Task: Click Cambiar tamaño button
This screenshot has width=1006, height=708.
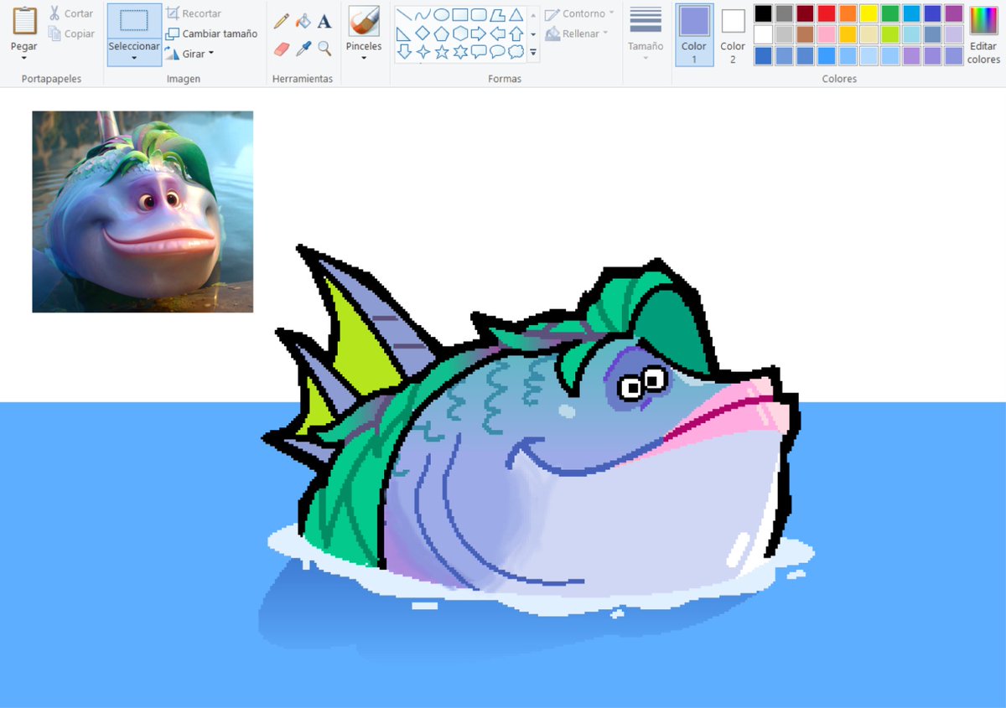Action: 211,34
